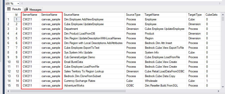Select row header 8 in results grid
Image resolution: width=225 pixels, height=94 pixels.
point(10,52)
